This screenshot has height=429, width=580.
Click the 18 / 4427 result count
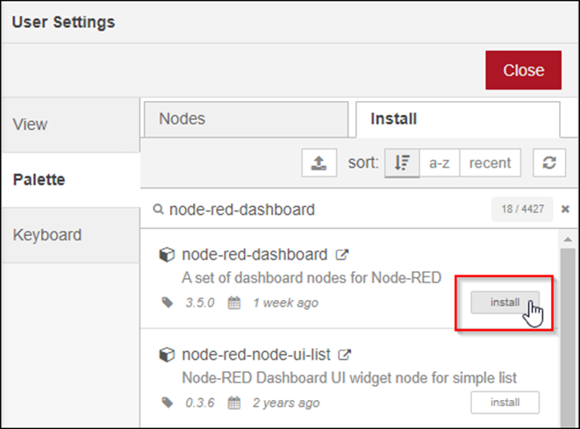[522, 210]
